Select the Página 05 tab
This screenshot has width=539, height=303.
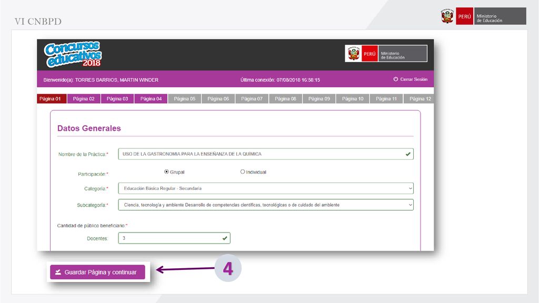tap(185, 98)
